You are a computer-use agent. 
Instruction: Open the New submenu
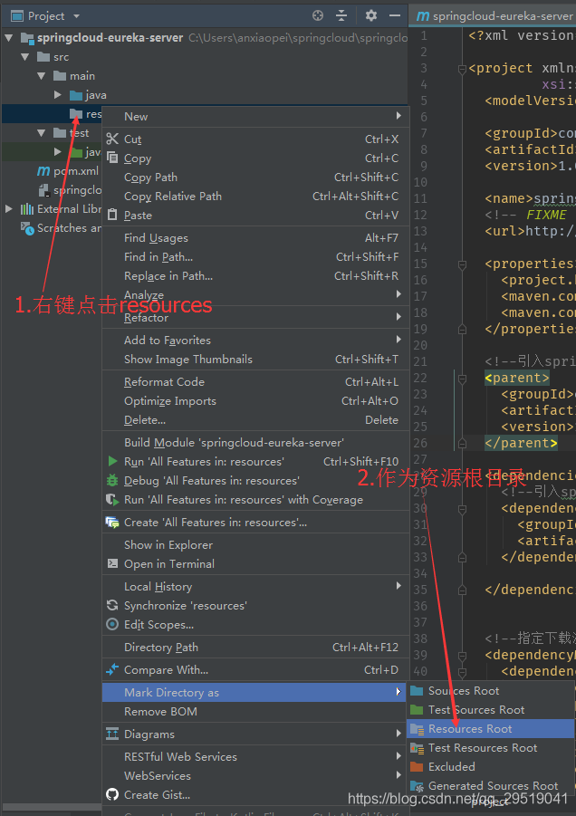(256, 117)
